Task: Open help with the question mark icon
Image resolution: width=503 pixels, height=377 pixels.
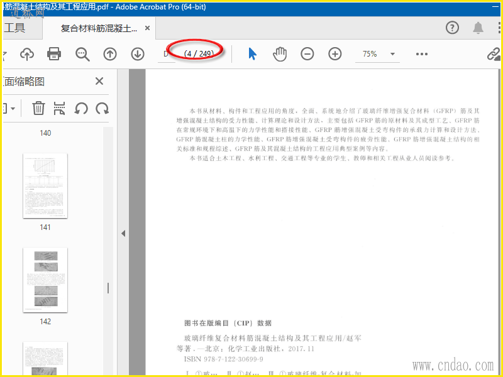Action: coord(452,28)
